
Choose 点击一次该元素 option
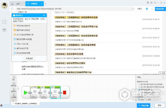pyautogui.click(x=29, y=44)
